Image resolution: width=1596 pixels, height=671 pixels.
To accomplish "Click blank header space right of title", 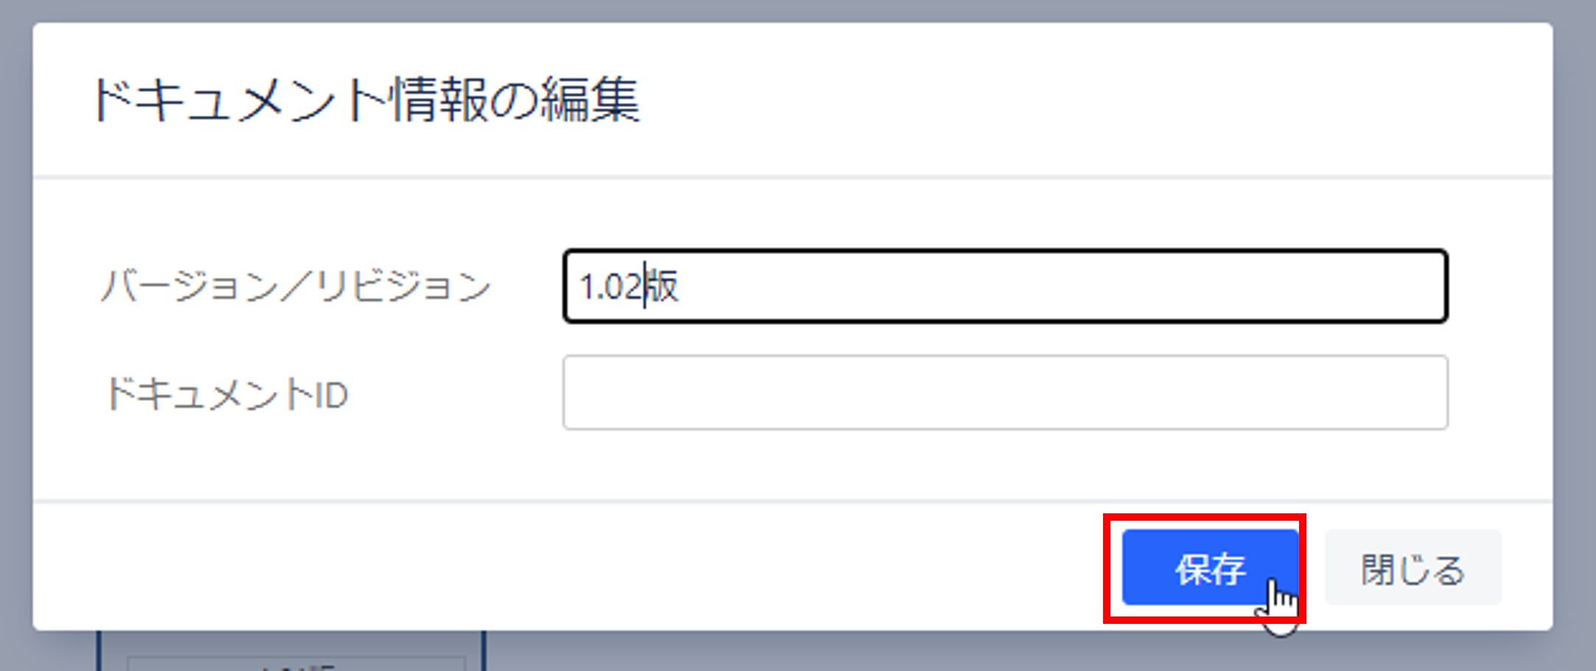I will [x=1091, y=99].
